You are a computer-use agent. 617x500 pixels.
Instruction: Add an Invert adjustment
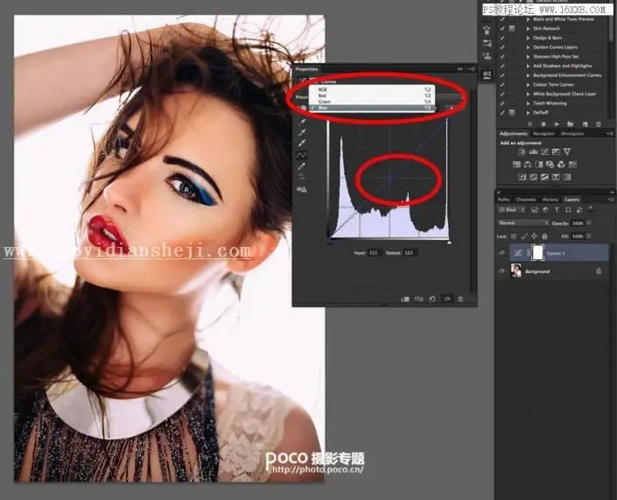(522, 177)
